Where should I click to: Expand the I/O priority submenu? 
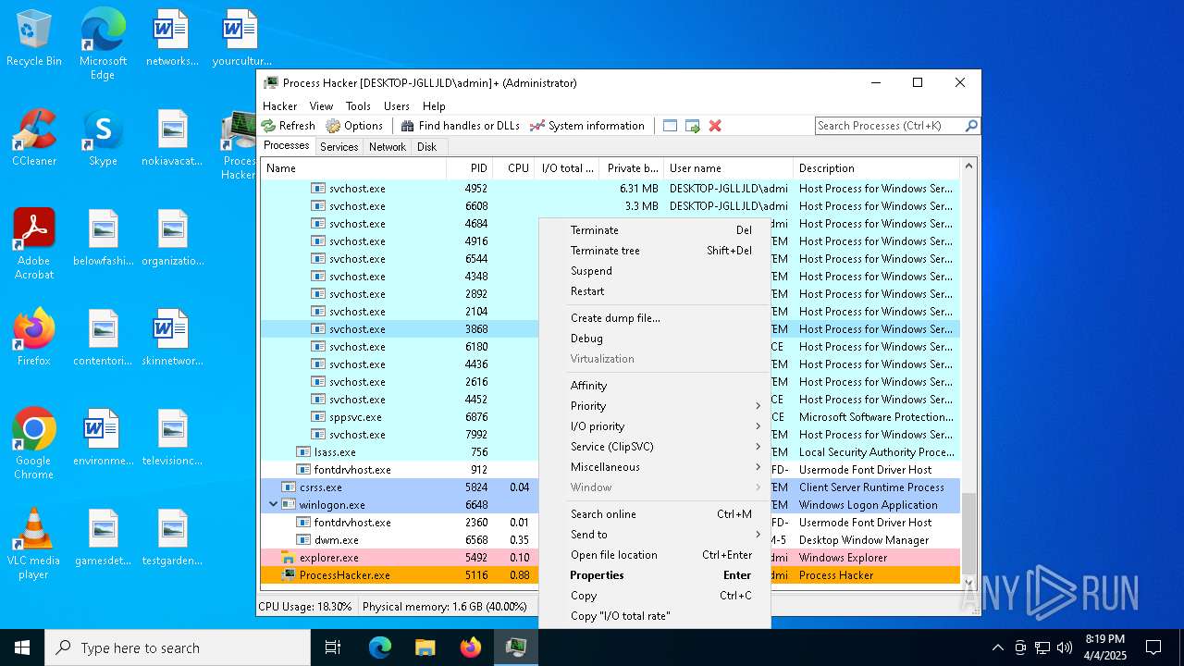pos(666,426)
